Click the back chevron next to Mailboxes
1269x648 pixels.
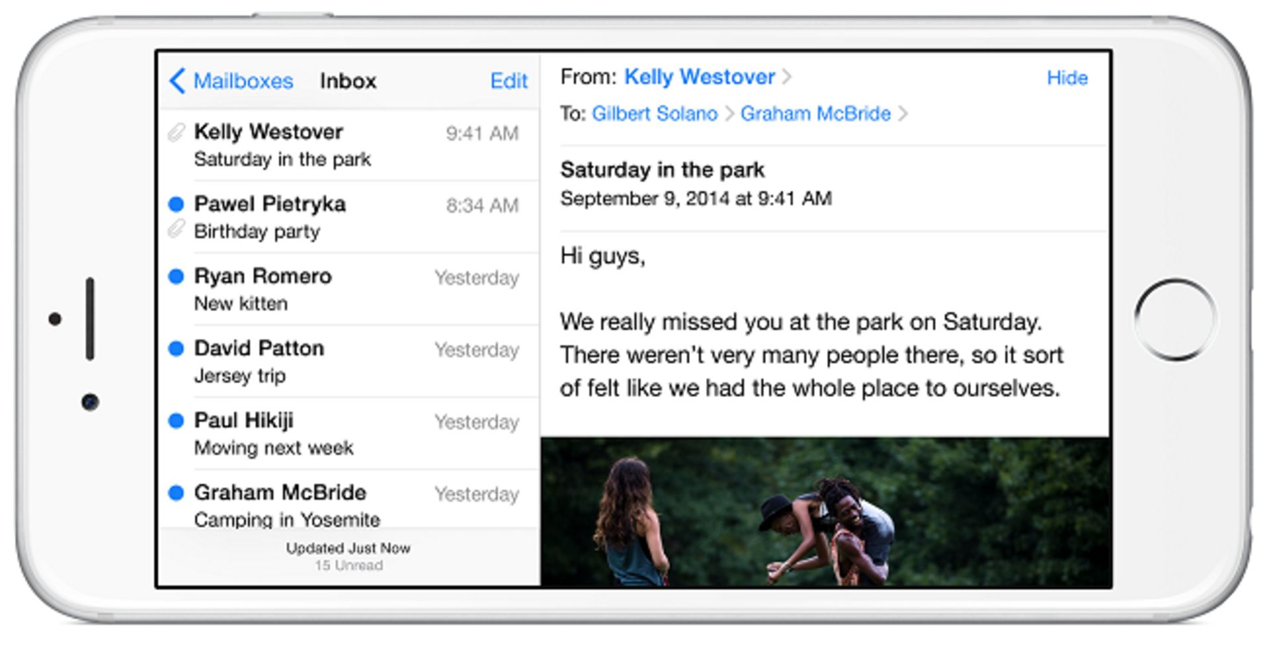point(177,81)
